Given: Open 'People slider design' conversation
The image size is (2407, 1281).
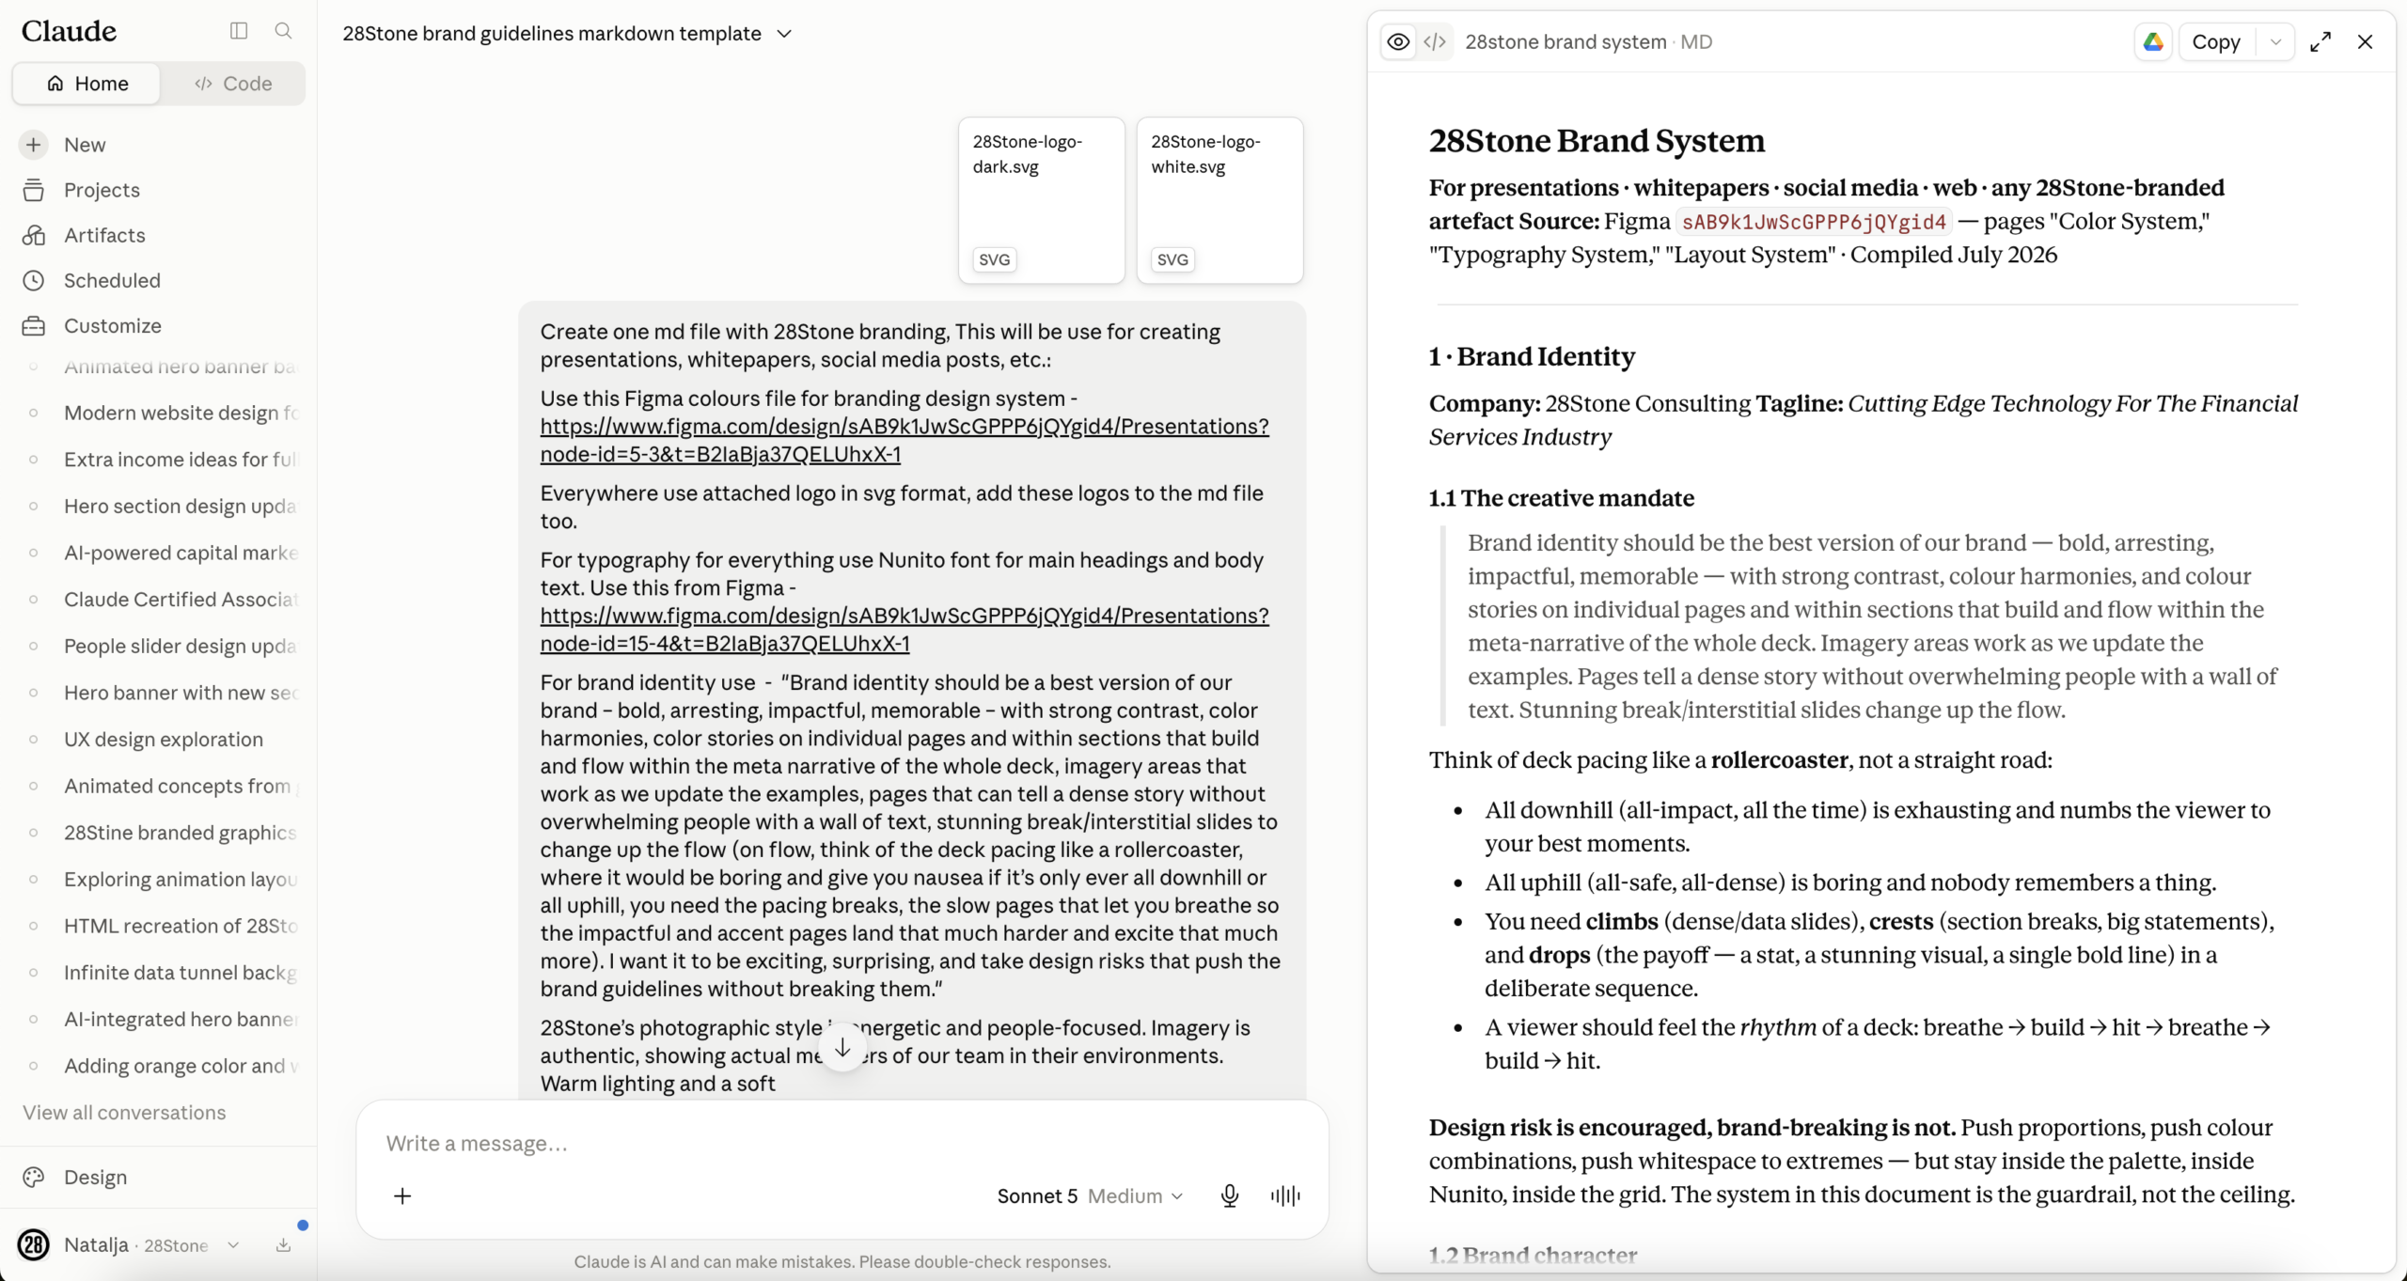Looking at the screenshot, I should click(x=158, y=646).
